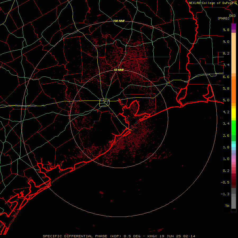The height and width of the screenshot is (238, 238).
Task: Pick the orange band of the color bar
Action: pos(234,91)
